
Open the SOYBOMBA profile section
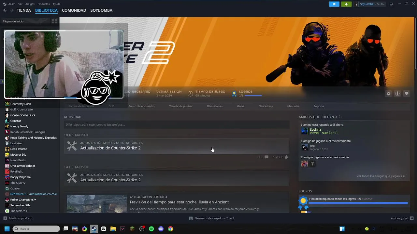click(x=101, y=10)
